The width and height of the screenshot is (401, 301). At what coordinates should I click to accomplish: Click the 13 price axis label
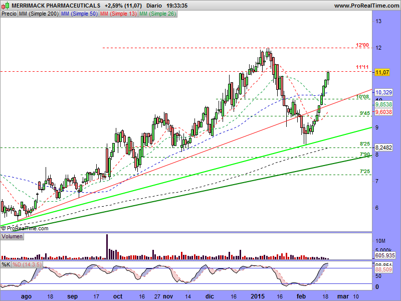[x=378, y=21]
